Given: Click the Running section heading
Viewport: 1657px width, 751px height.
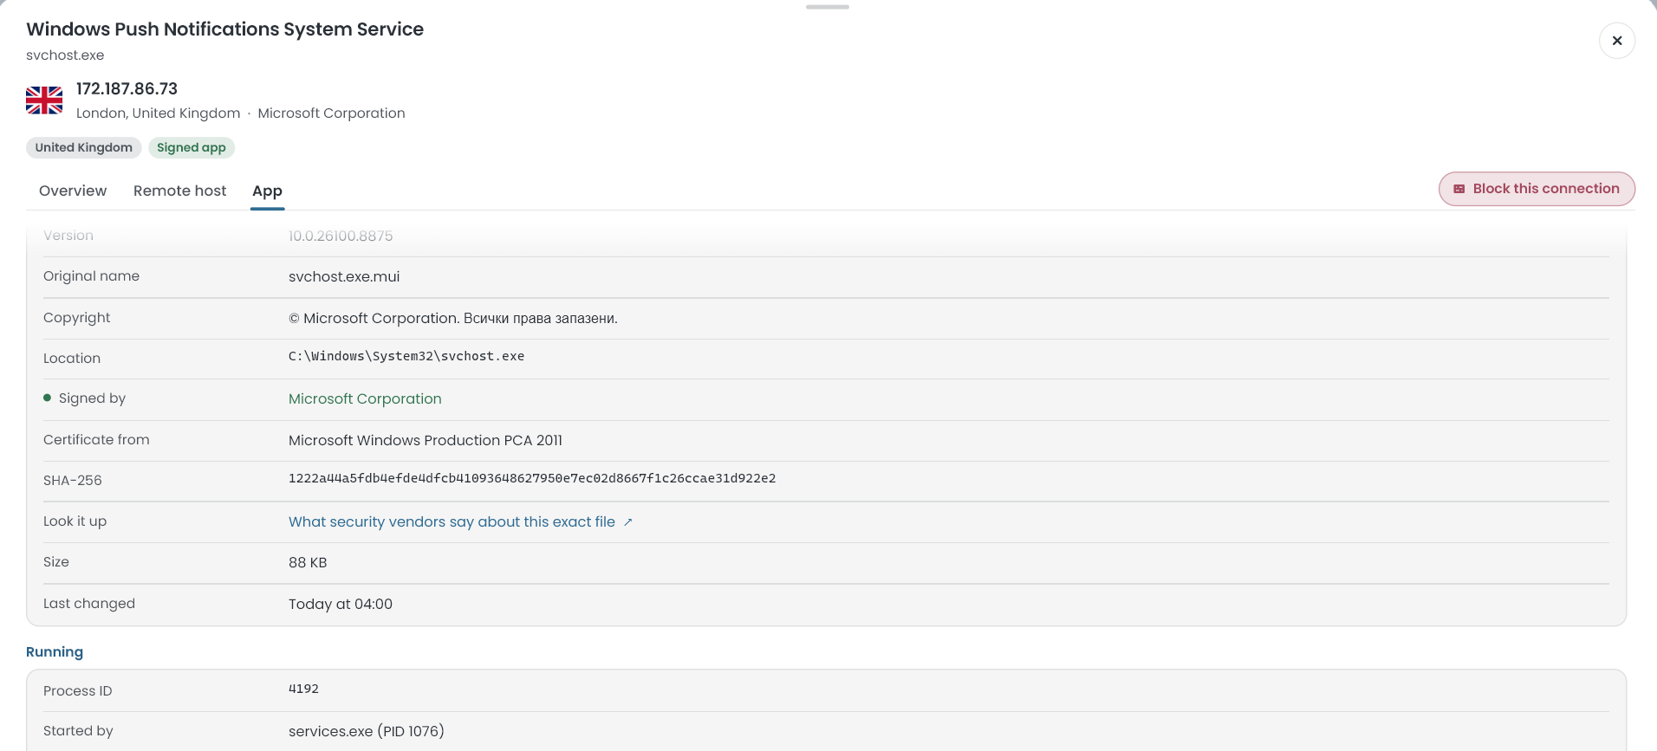Looking at the screenshot, I should [x=55, y=651].
